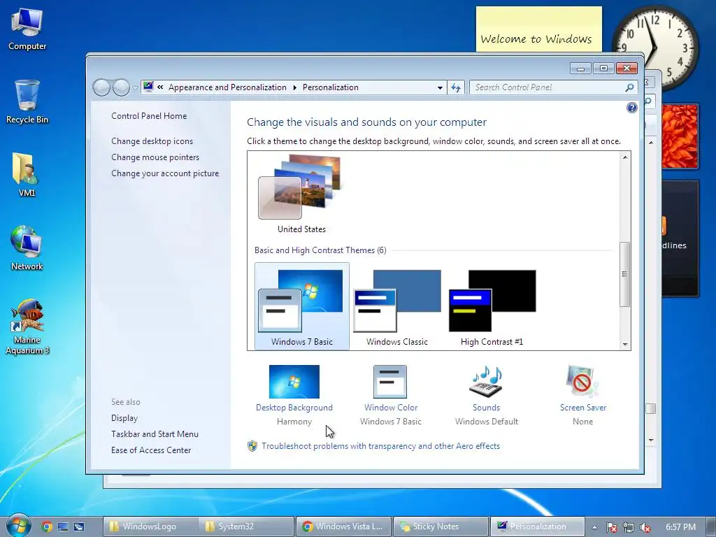Select the Network desktop icon
Viewport: 716px width, 537px height.
(27, 248)
